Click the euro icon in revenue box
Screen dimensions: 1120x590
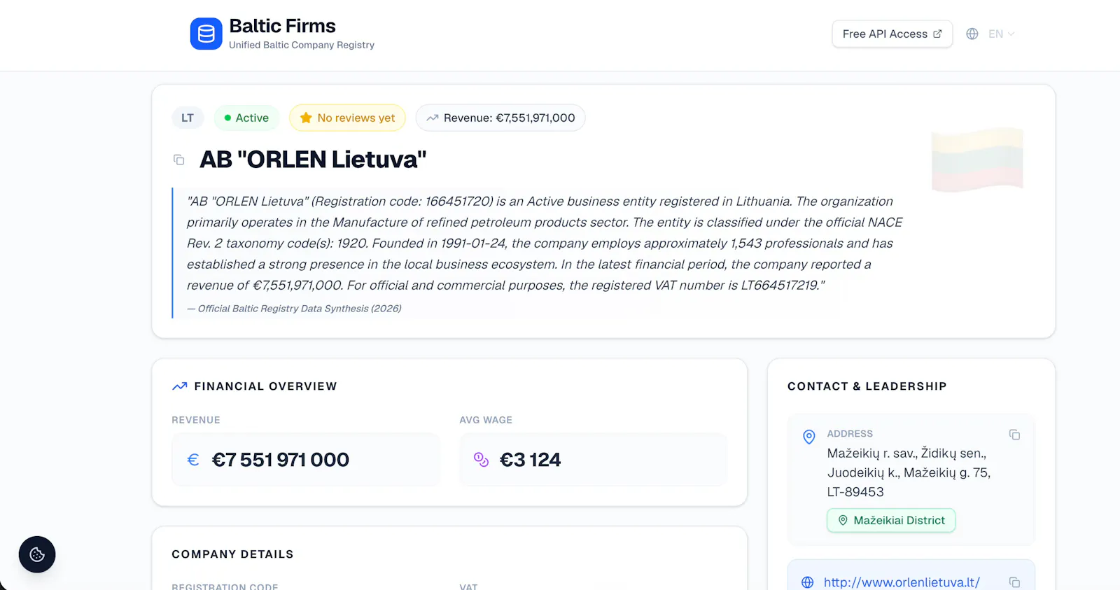click(193, 459)
